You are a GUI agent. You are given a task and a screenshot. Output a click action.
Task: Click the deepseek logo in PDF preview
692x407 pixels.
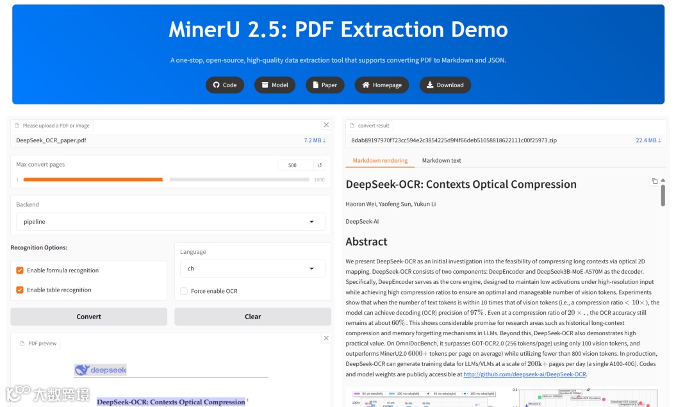pyautogui.click(x=101, y=370)
